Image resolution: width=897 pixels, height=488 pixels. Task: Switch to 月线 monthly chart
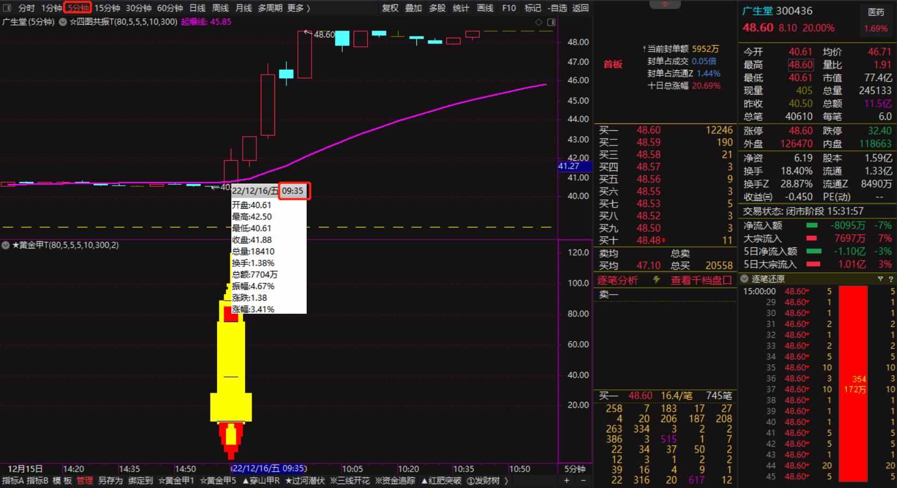coord(243,8)
